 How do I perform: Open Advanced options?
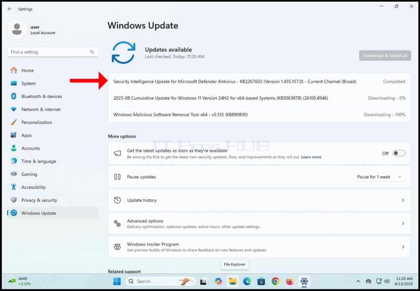point(259,224)
